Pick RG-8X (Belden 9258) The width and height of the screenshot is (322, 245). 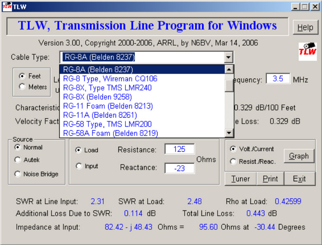coord(142,97)
